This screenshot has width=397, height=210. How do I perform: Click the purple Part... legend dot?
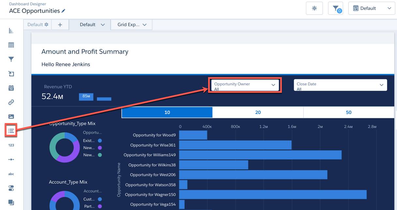click(x=100, y=206)
